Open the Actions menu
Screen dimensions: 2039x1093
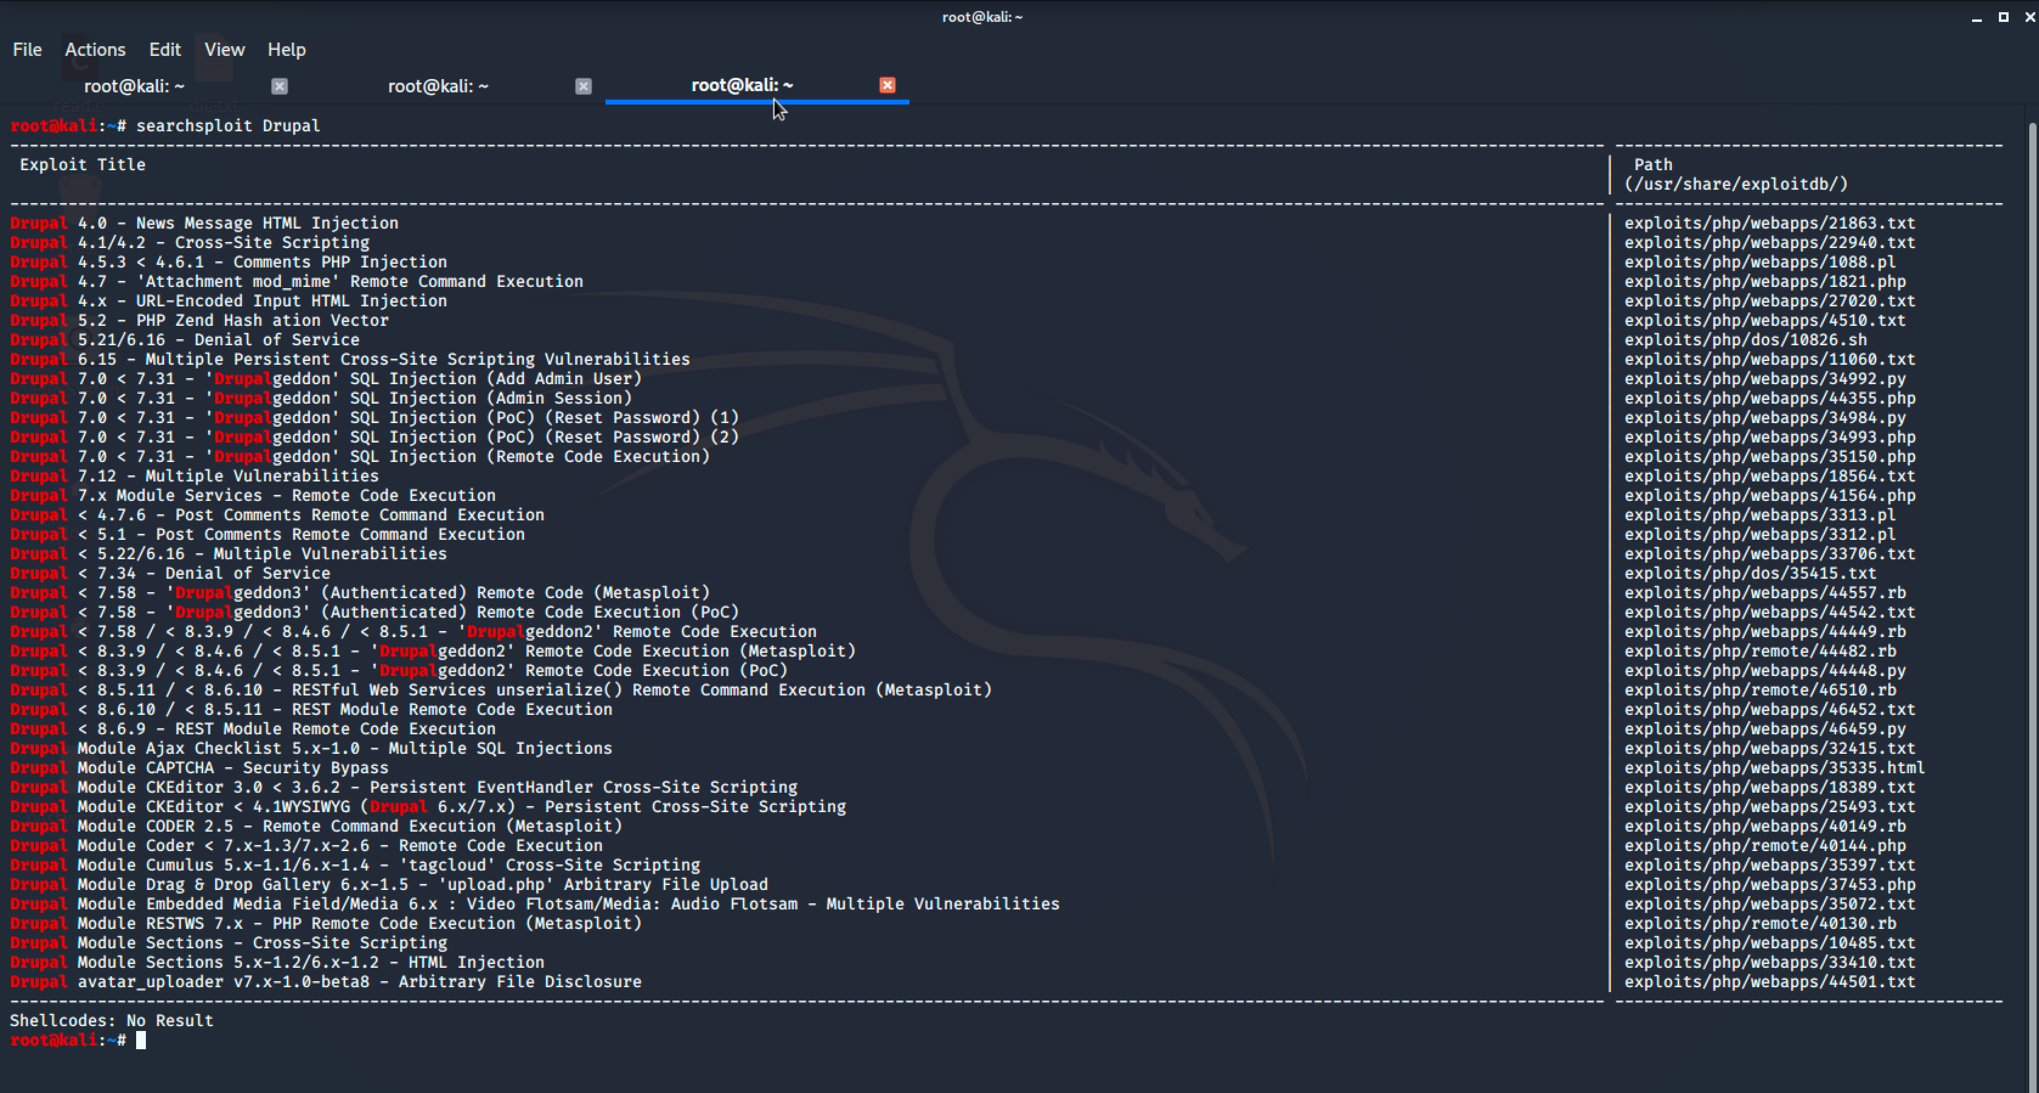(95, 50)
